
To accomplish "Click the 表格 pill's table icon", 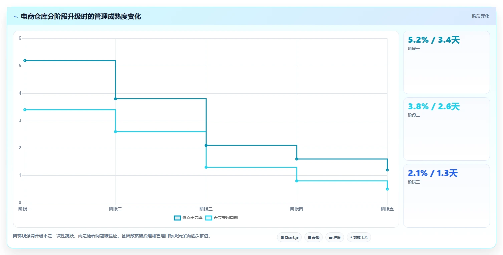I will pos(309,238).
